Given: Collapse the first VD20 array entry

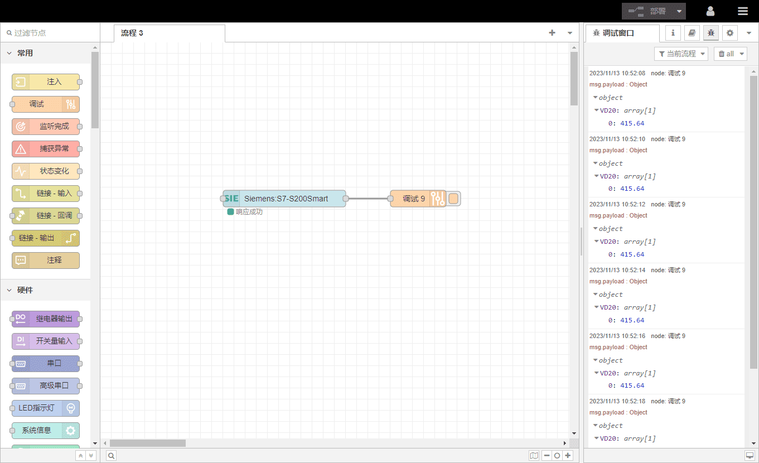Looking at the screenshot, I should (596, 110).
